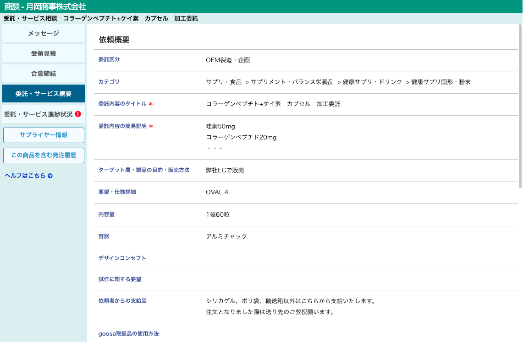Click the 受託・サービス相談 text in the subheader
The height and width of the screenshot is (342, 523).
(30, 19)
